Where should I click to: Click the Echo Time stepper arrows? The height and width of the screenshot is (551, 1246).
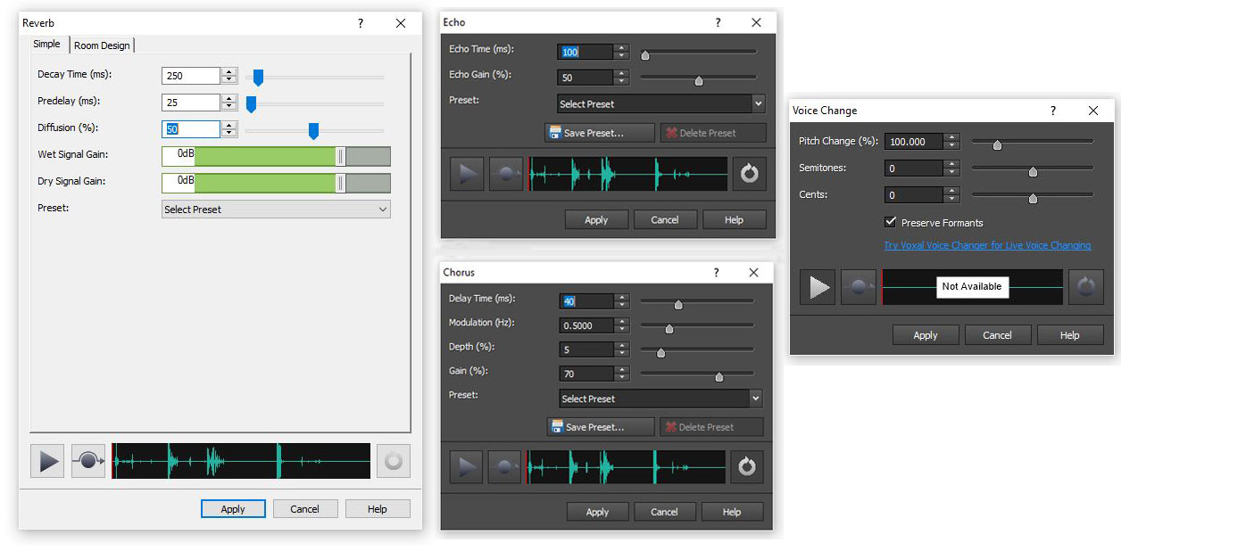[622, 52]
